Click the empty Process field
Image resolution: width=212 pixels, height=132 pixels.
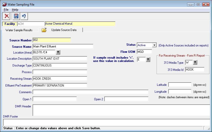[x=60, y=72]
